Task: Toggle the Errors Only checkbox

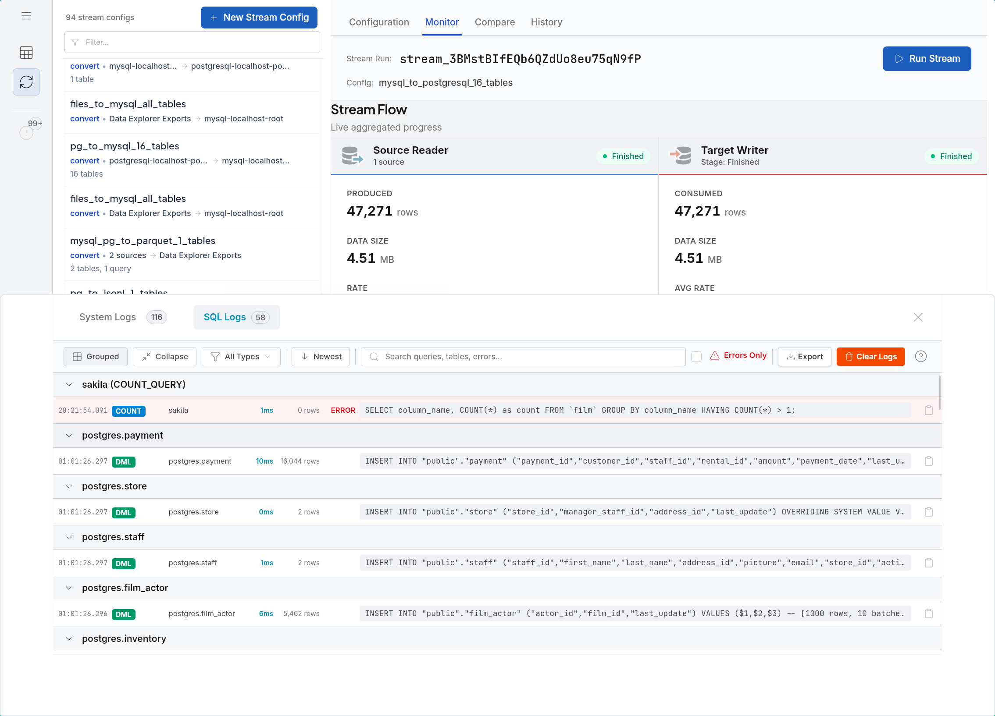Action: (696, 356)
